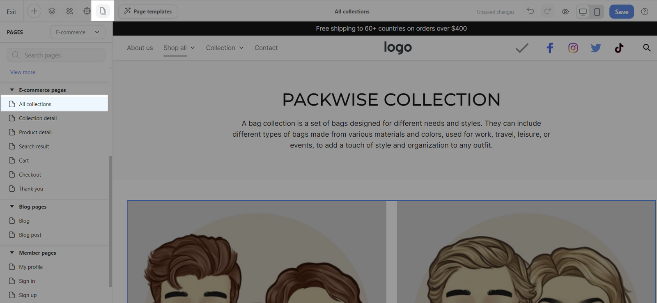Select the pages panel icon
The image size is (657, 303).
coord(103,11)
